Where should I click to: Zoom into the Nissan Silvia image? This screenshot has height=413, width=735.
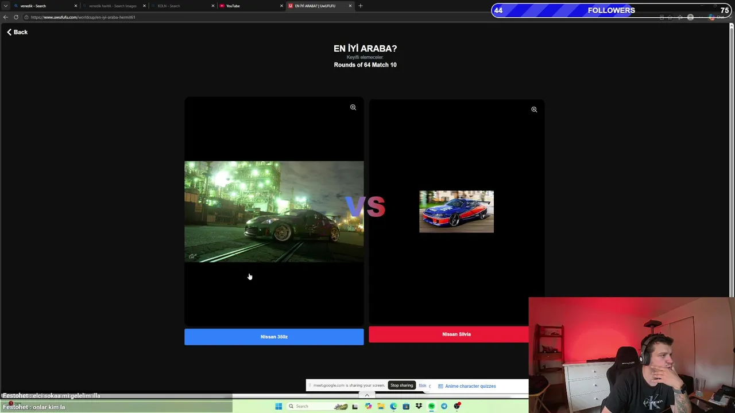tap(534, 110)
